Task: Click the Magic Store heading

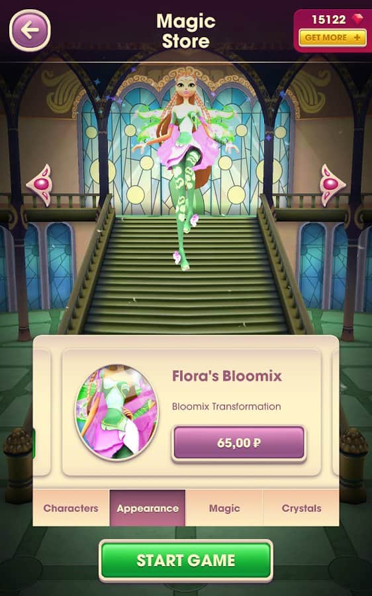Action: 186,30
